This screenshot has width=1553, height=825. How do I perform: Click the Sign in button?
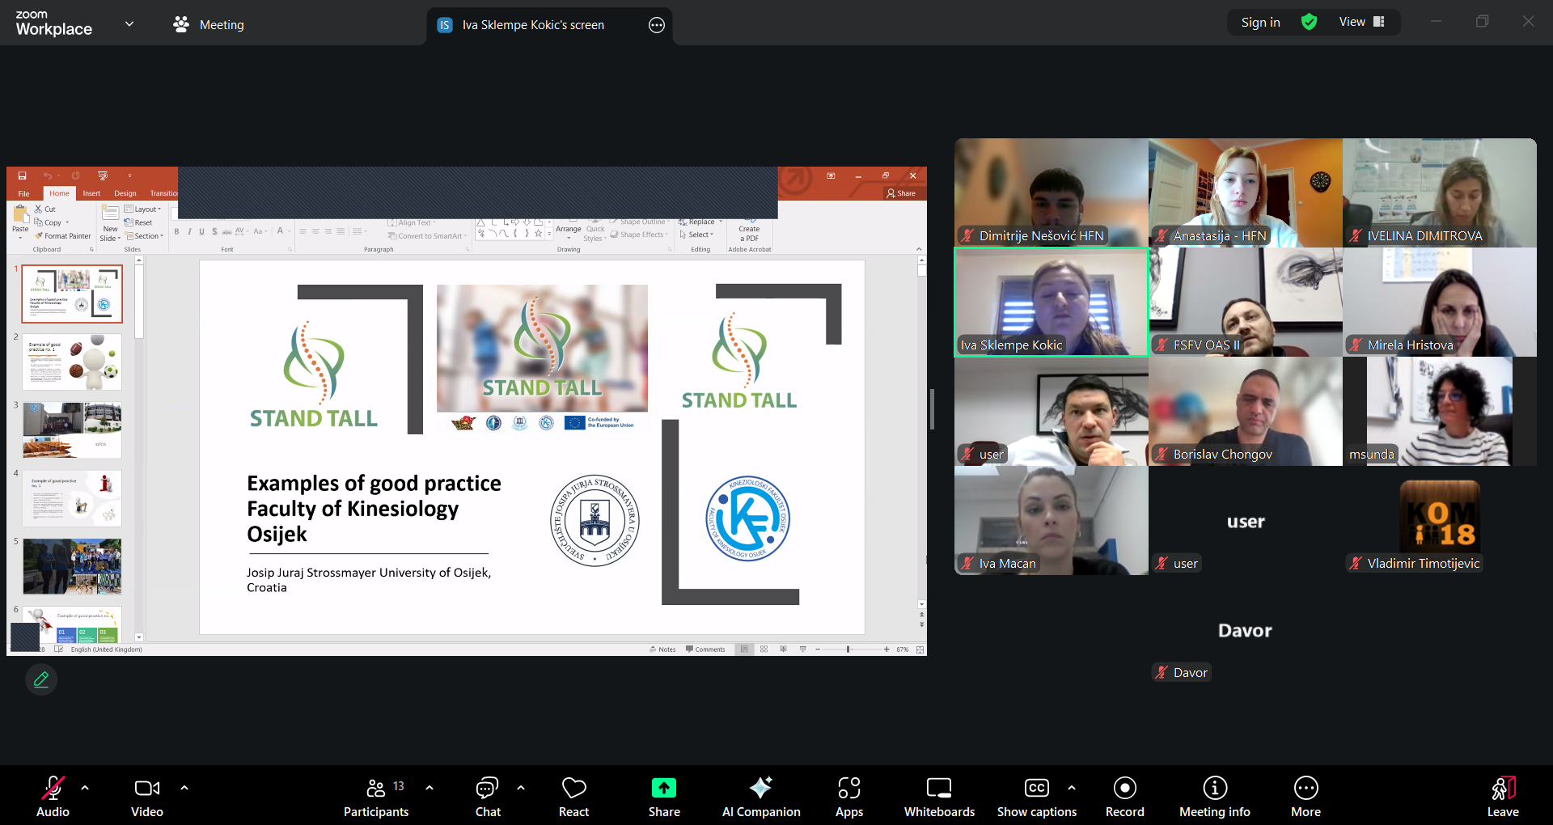(1260, 23)
